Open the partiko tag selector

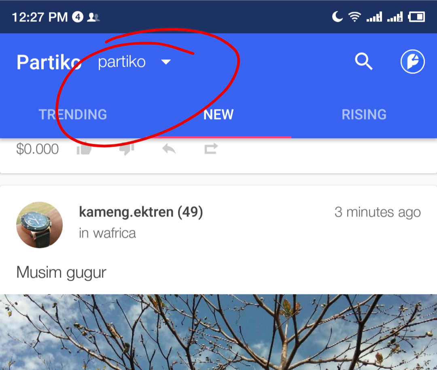135,62
